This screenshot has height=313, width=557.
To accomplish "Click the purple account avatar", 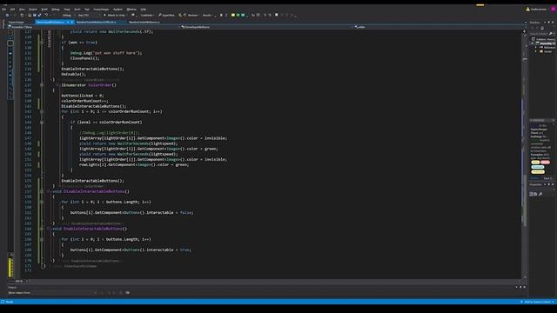I will click(554, 10).
